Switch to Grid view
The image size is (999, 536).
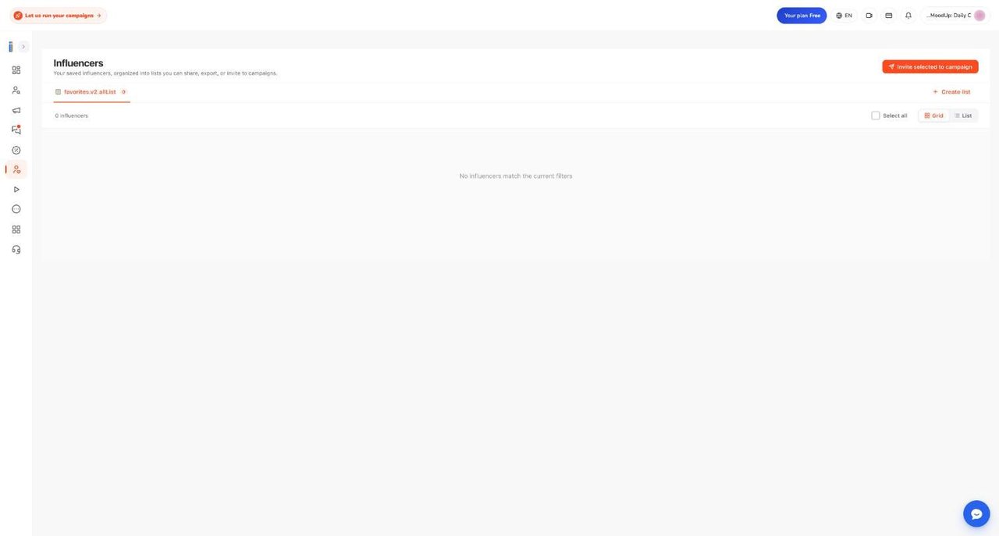(x=933, y=115)
